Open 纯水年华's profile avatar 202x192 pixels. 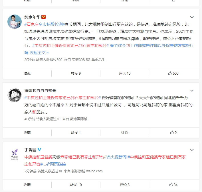point(15,22)
